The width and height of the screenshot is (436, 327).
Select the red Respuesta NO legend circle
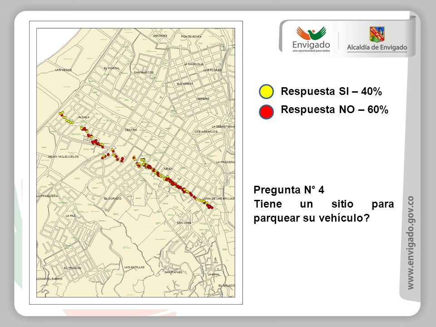[266, 112]
